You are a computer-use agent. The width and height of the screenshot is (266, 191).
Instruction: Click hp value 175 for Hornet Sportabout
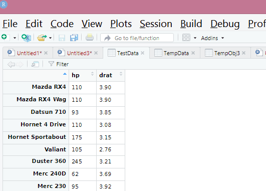click(77, 137)
